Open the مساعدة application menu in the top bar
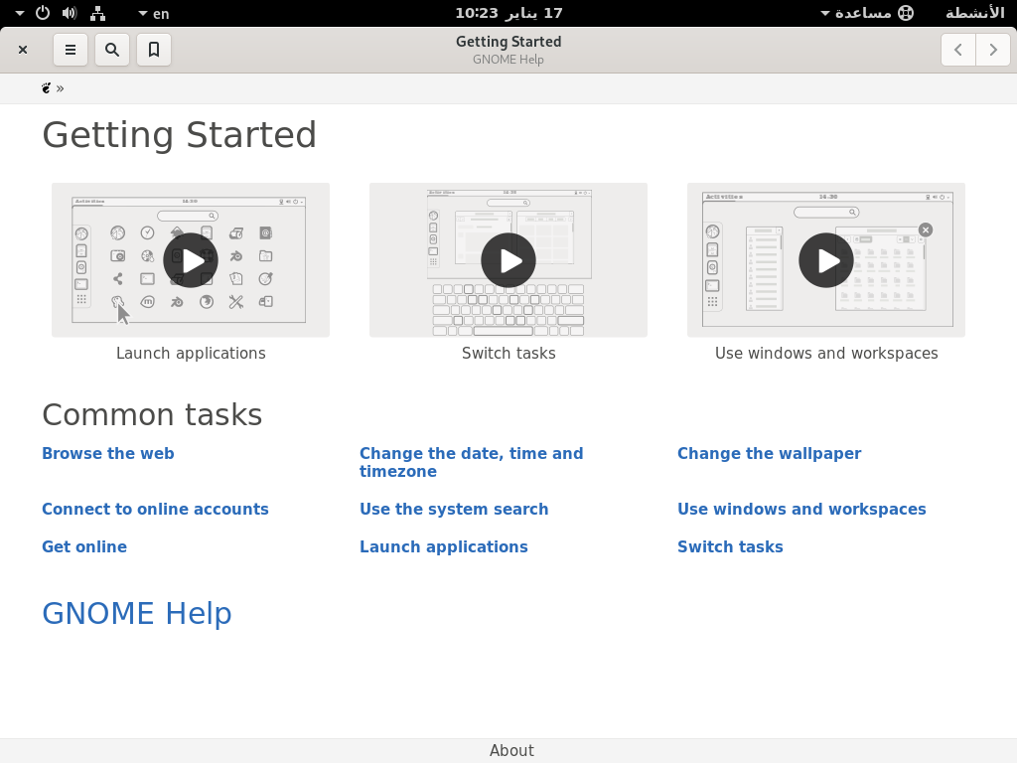 coord(867,13)
